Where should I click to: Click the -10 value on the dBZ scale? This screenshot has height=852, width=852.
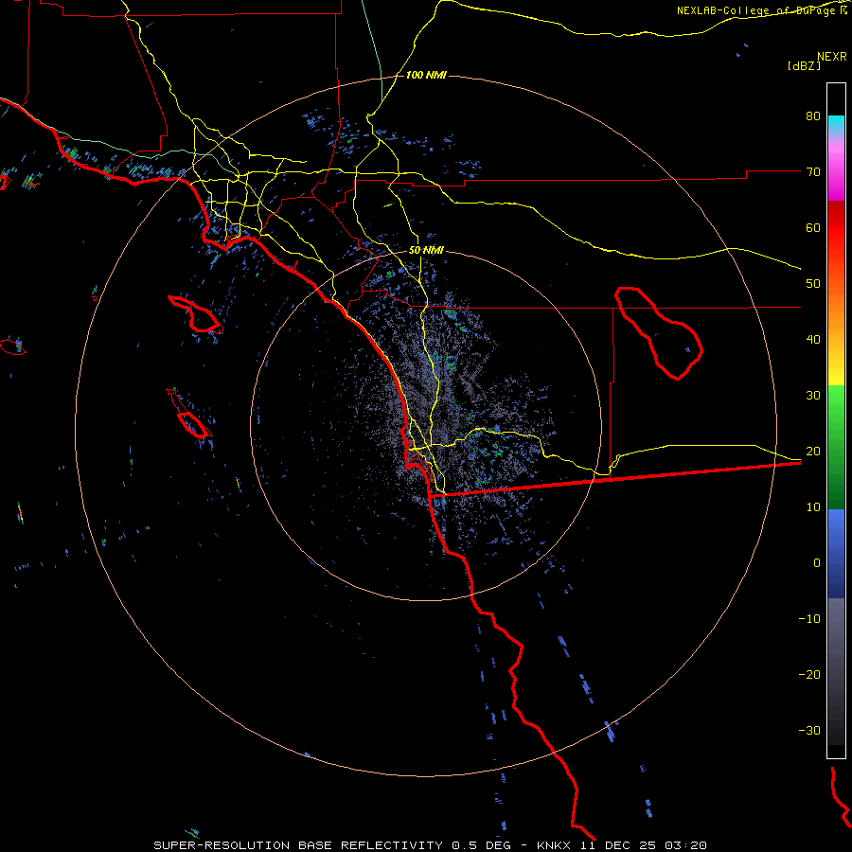[x=809, y=619]
